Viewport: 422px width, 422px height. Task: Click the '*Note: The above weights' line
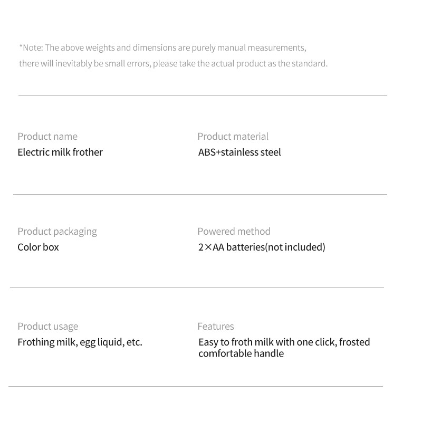[x=162, y=48]
